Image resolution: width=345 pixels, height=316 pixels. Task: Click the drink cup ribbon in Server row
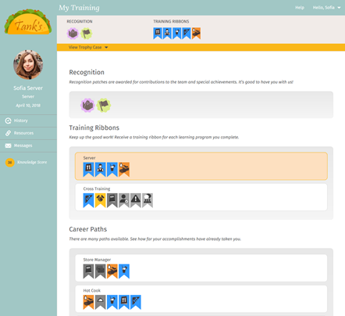[112, 170]
